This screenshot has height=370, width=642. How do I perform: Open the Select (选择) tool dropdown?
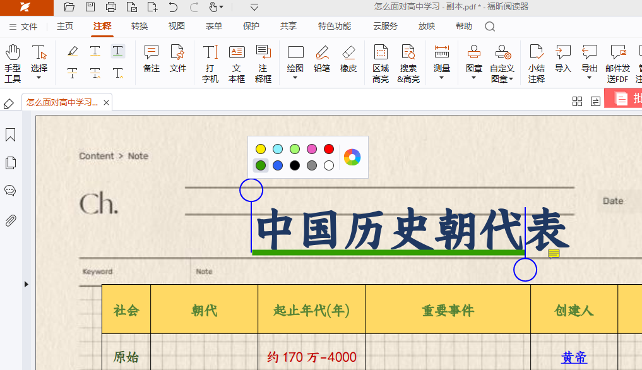(39, 78)
